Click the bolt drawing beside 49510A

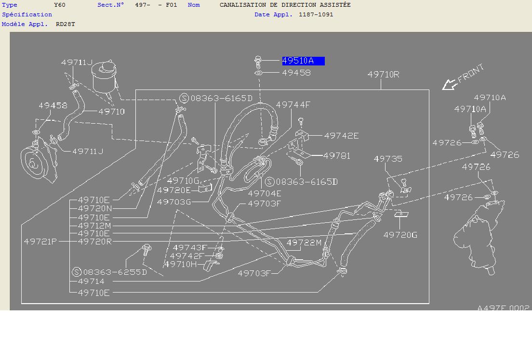tap(258, 62)
